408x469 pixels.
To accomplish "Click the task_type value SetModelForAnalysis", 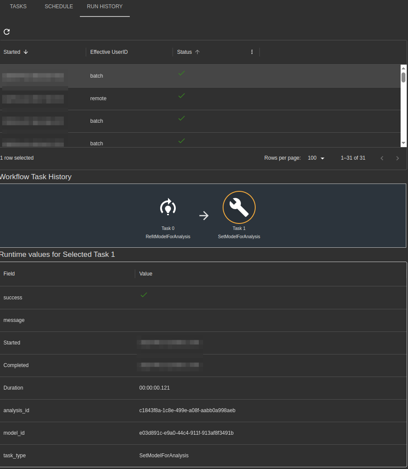I will click(164, 456).
